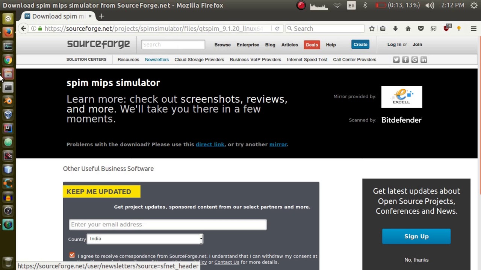Screen dimensions: 481x270
Task: Click the lightbulb extension icon
Action: pyautogui.click(x=459, y=28)
